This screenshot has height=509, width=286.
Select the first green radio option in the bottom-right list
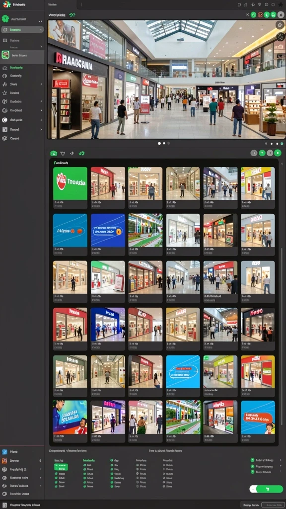point(253,460)
